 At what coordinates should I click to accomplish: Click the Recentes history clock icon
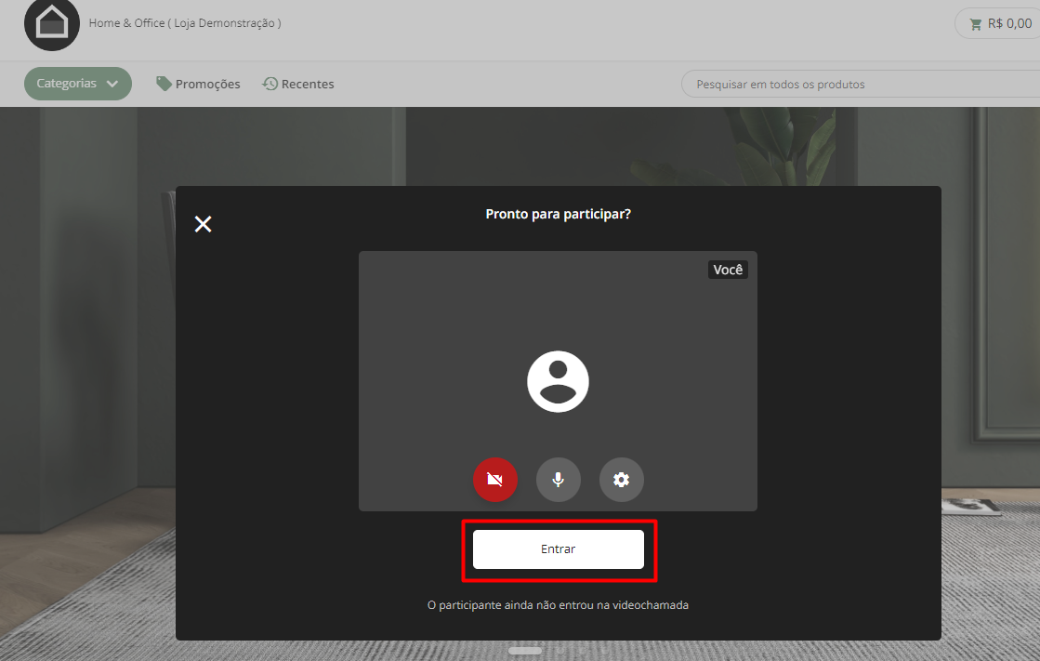pos(270,84)
